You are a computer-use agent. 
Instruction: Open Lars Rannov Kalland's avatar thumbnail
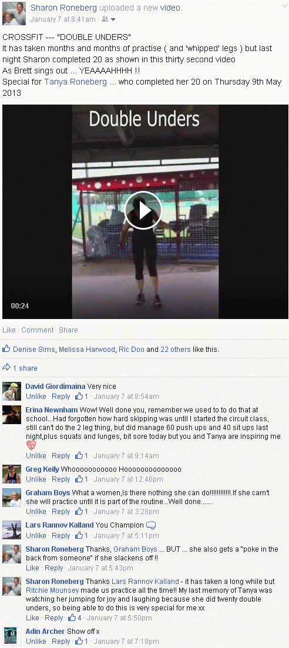[12, 530]
